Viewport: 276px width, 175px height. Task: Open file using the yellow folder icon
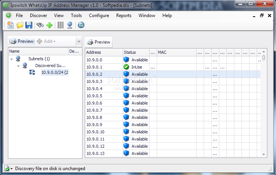click(20, 25)
